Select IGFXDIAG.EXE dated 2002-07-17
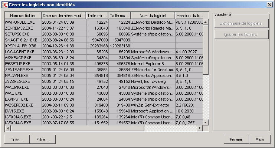The height and width of the screenshot is (148, 275). pyautogui.click(x=23, y=123)
